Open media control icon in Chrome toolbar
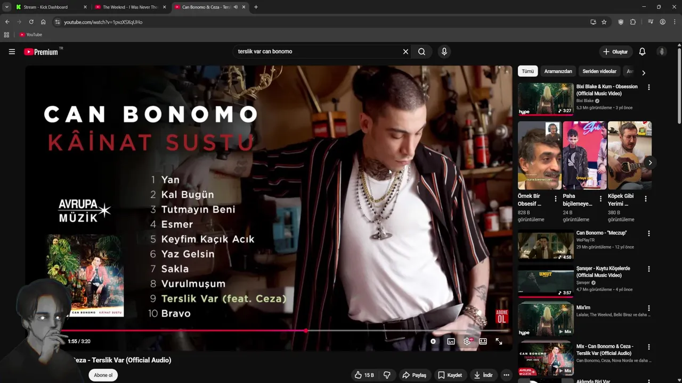Viewport: 682px width, 383px height. (651, 22)
